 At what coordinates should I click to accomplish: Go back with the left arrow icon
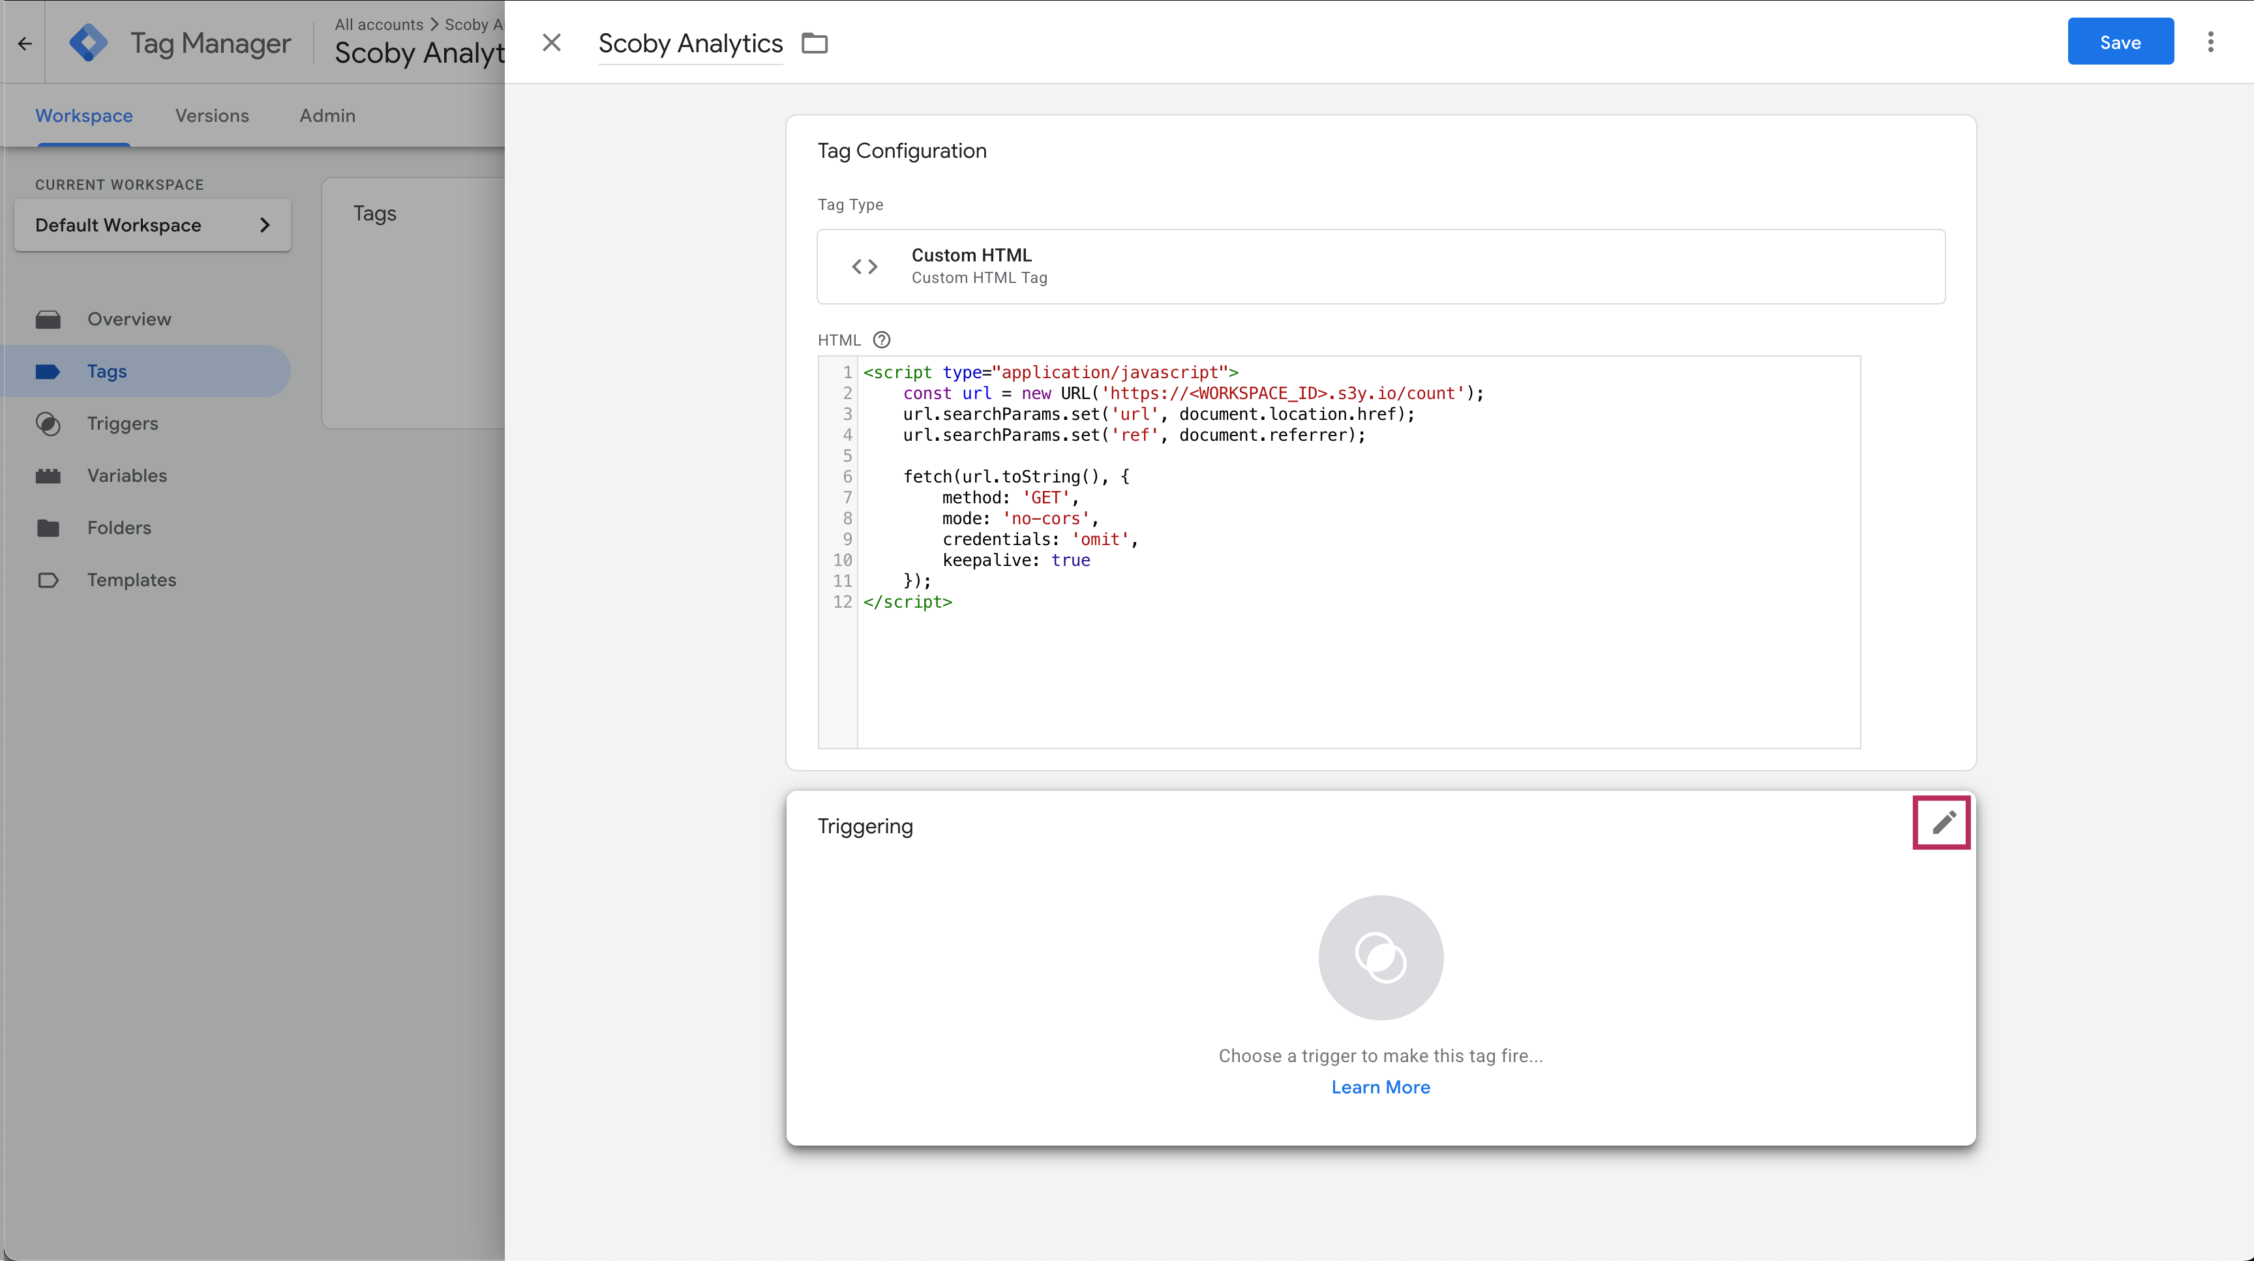click(x=25, y=43)
